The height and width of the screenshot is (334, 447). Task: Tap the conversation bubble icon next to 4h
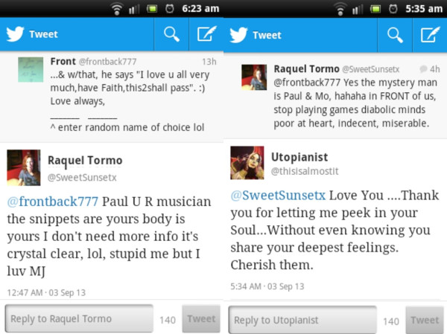[423, 68]
